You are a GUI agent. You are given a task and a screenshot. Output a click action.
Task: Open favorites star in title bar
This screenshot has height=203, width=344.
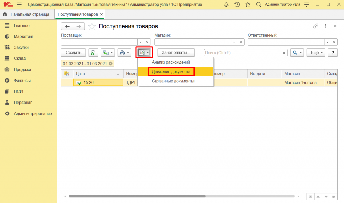(248, 5)
